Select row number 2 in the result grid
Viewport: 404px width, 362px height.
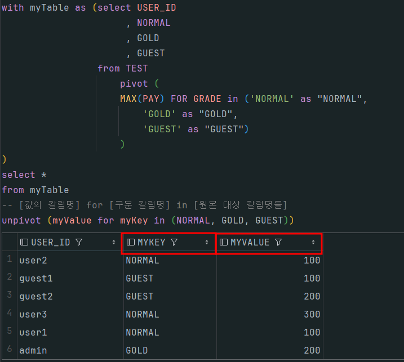point(10,277)
